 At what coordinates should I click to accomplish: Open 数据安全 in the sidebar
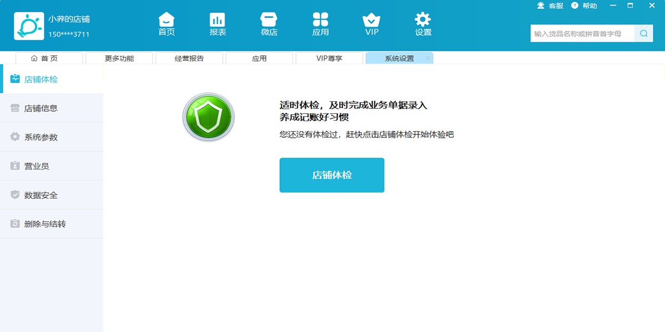[x=41, y=195]
